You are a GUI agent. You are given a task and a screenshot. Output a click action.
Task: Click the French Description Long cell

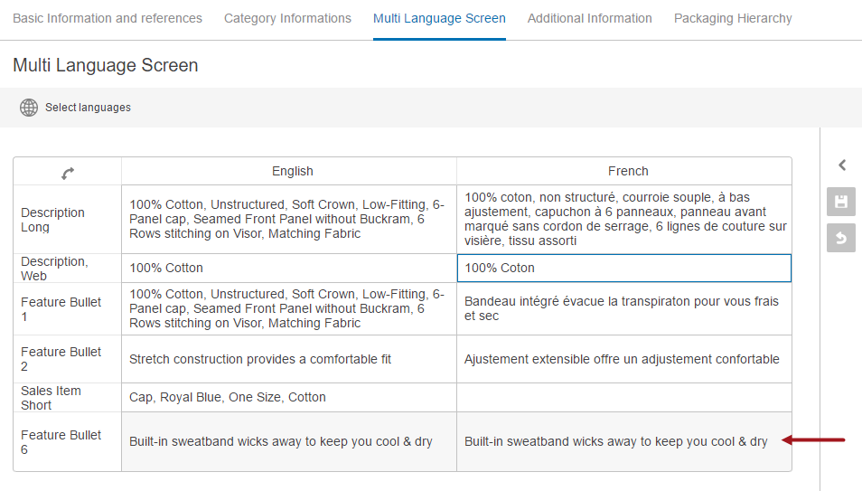coord(624,219)
